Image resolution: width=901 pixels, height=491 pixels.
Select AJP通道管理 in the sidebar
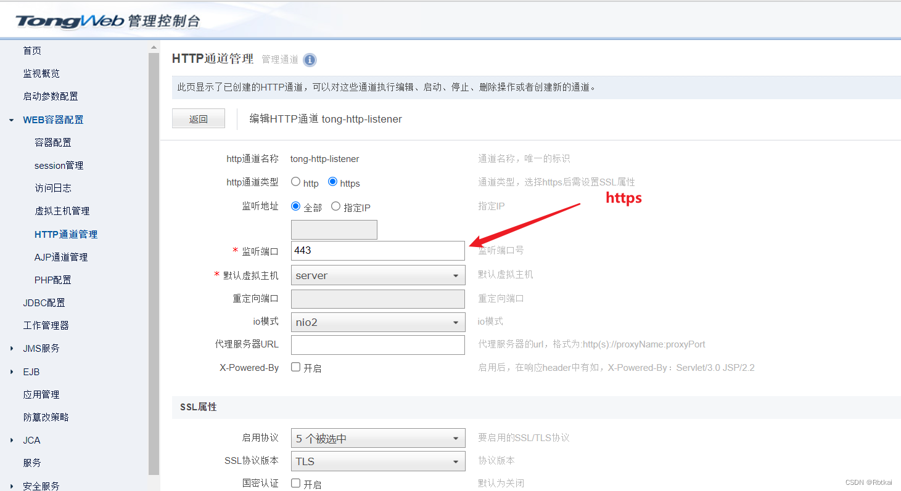[x=61, y=257]
